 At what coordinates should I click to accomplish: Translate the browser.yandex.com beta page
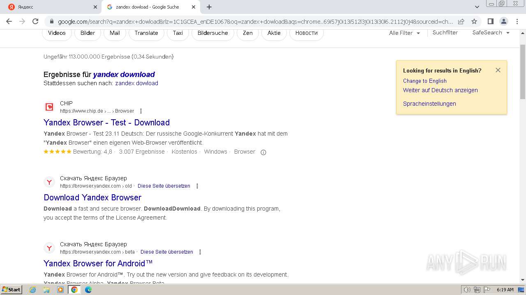point(167,252)
